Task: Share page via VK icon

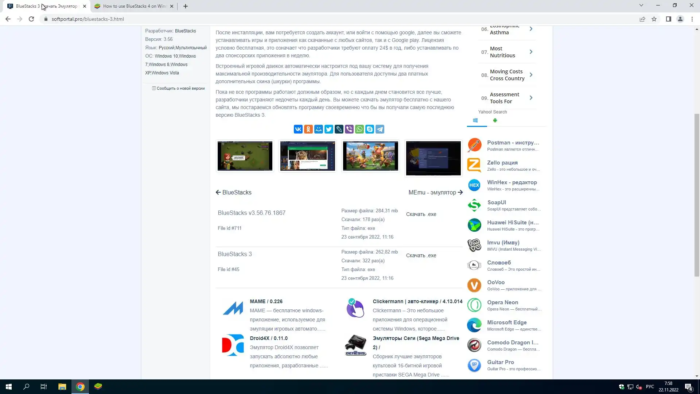Action: point(298,129)
